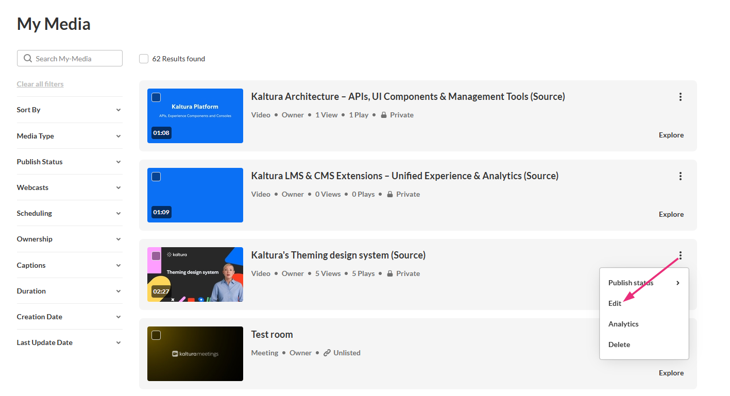Choose Edit from the context menu
Screen dimensions: 730x396
pos(644,303)
